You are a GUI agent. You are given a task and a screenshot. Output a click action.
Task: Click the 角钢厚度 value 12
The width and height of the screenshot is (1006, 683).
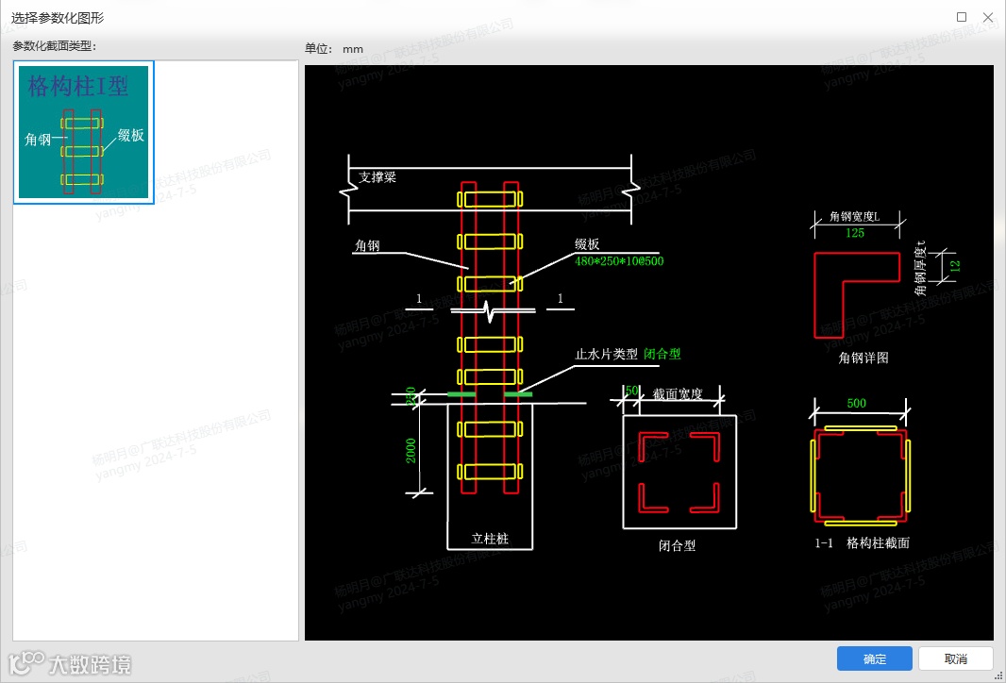pyautogui.click(x=955, y=265)
